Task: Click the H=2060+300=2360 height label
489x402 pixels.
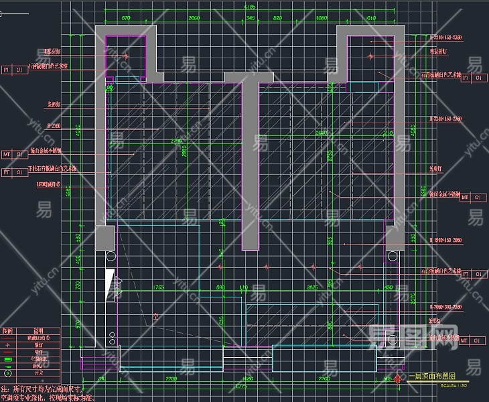Action: 445,307
